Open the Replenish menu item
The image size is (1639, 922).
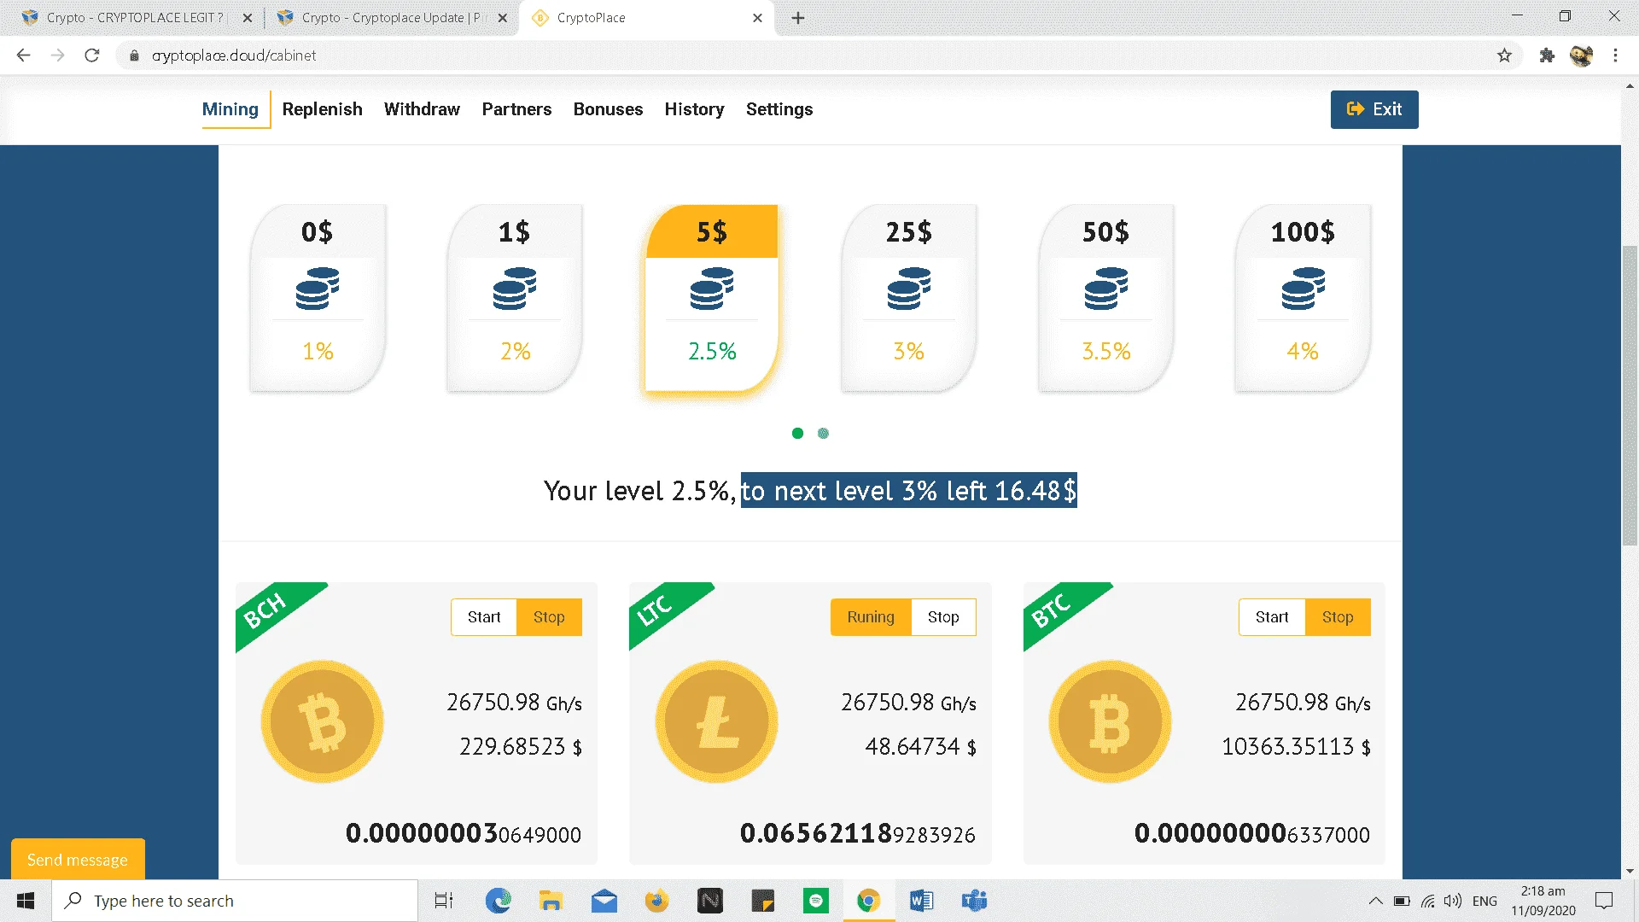pyautogui.click(x=322, y=109)
